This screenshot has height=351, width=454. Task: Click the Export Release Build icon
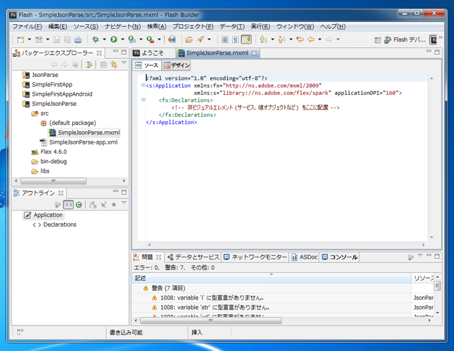click(150, 39)
